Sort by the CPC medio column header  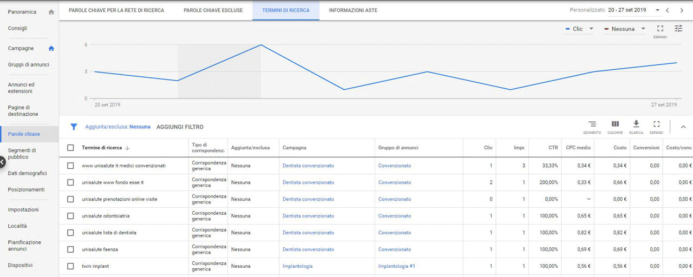578,148
